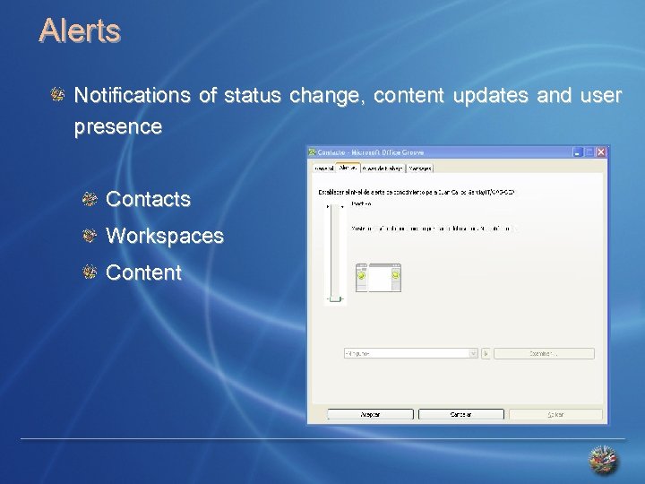Select the Alertas tab

(x=348, y=168)
